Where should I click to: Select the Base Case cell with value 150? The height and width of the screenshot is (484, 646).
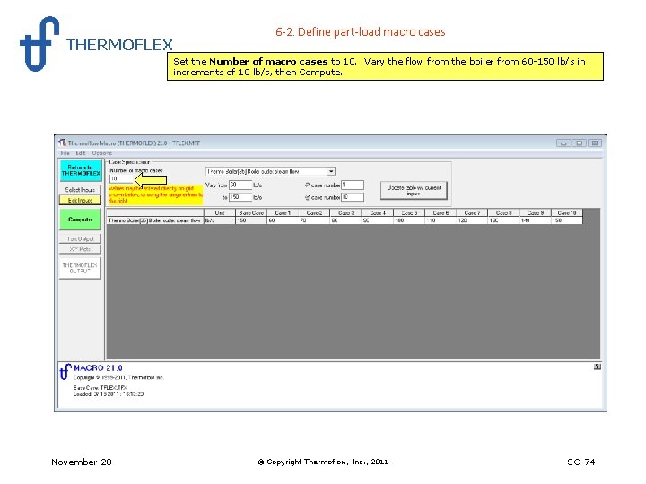click(x=251, y=220)
